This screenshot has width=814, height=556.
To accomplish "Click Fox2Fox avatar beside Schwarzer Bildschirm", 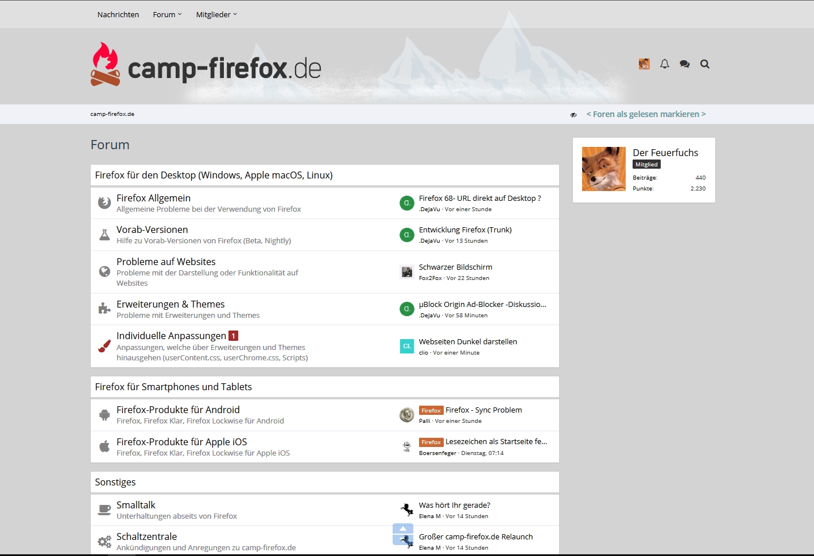I will (406, 272).
